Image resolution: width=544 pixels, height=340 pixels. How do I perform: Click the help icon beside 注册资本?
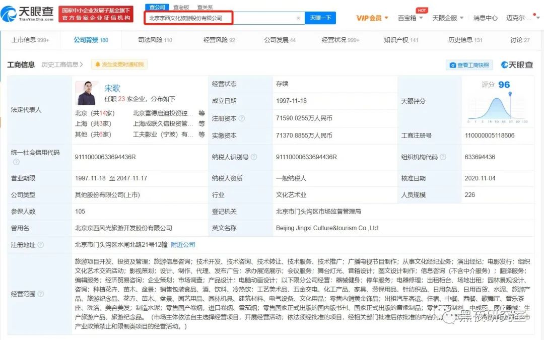click(x=242, y=118)
